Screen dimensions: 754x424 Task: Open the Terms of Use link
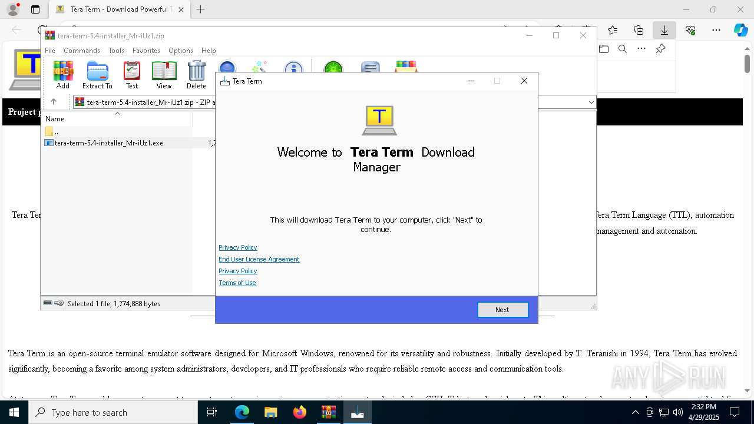point(237,283)
